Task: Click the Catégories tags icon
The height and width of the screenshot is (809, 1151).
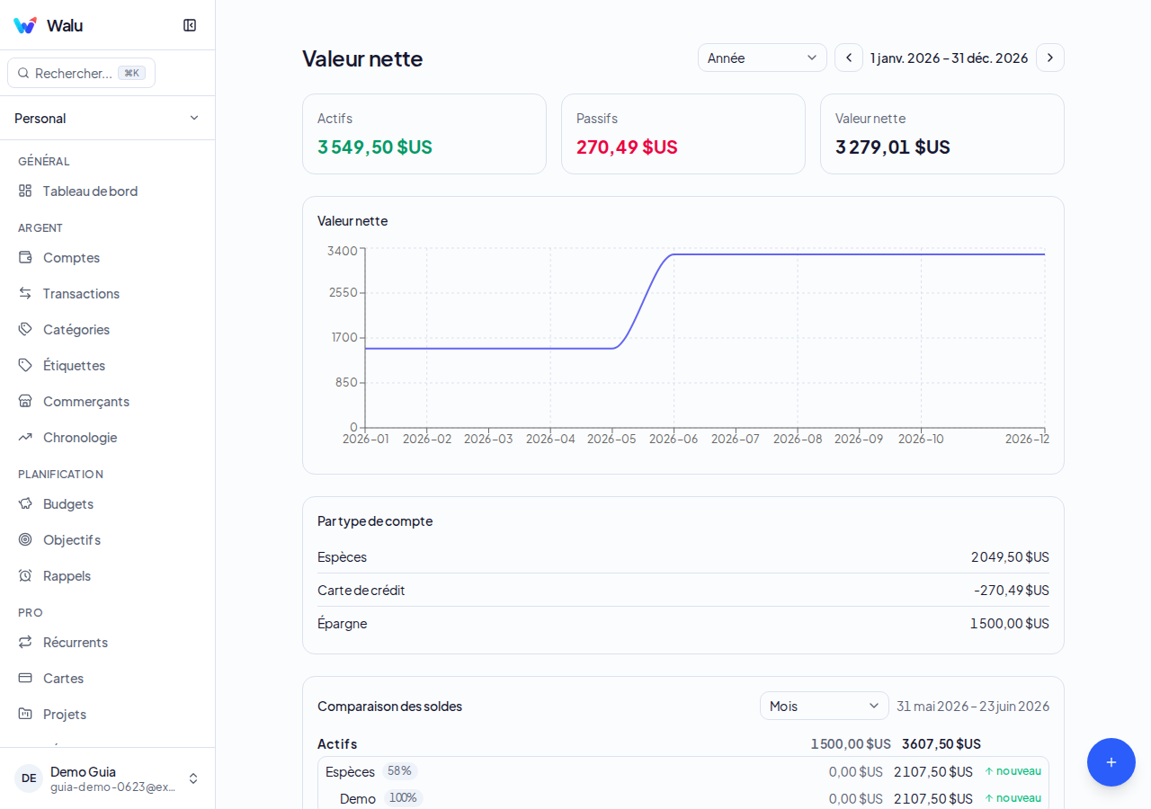Action: pos(25,329)
